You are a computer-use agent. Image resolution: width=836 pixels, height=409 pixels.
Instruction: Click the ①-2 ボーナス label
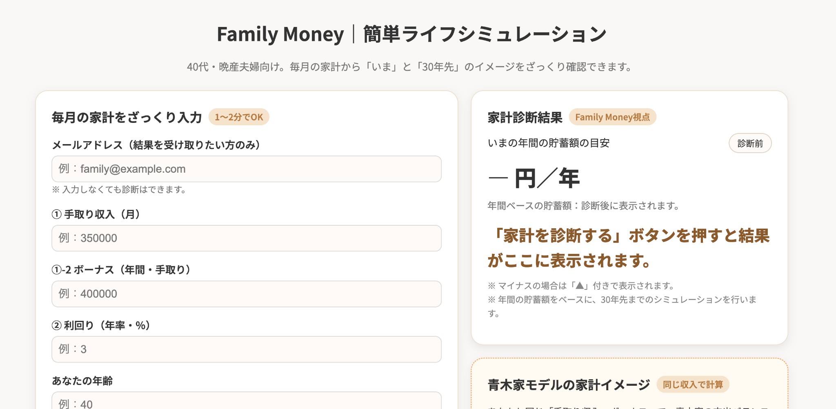(121, 270)
